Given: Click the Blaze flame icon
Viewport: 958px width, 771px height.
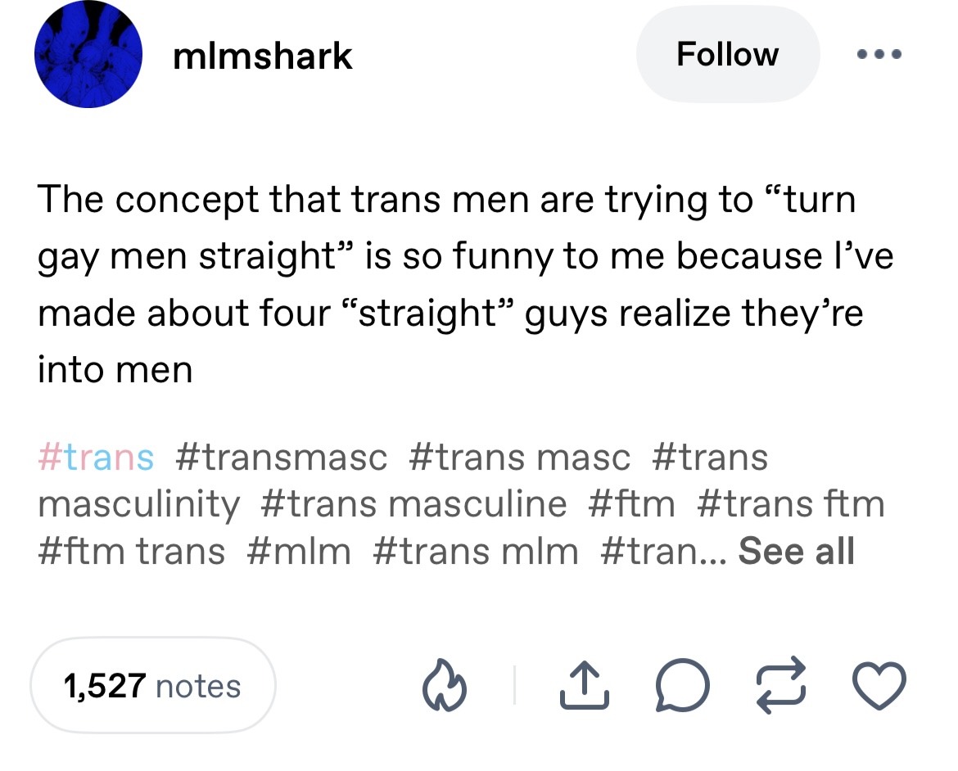Looking at the screenshot, I should click(x=445, y=685).
